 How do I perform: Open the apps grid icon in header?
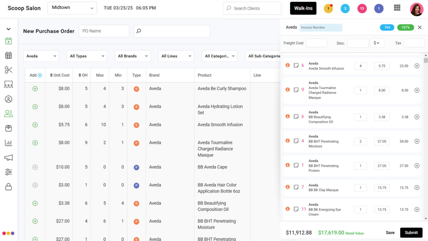(397, 8)
